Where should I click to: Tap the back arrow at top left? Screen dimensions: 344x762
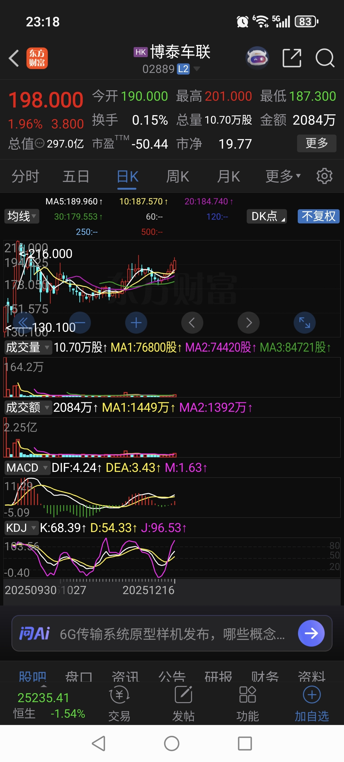click(14, 58)
